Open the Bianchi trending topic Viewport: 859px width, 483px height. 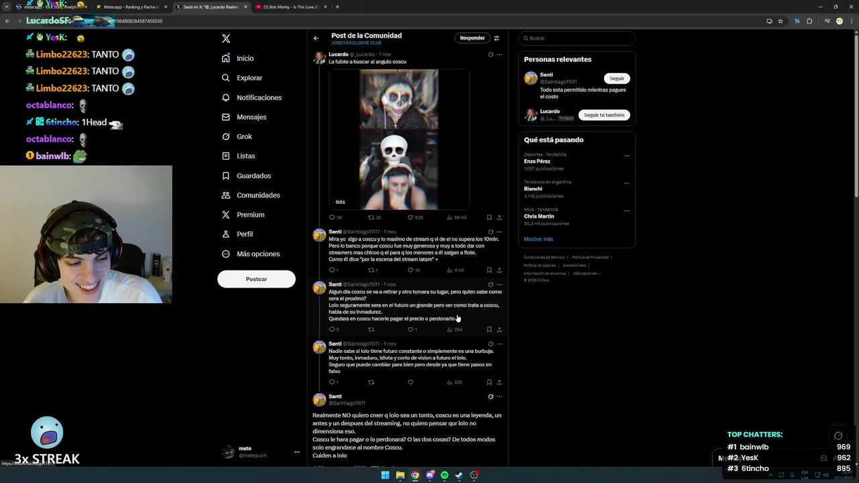pos(533,189)
